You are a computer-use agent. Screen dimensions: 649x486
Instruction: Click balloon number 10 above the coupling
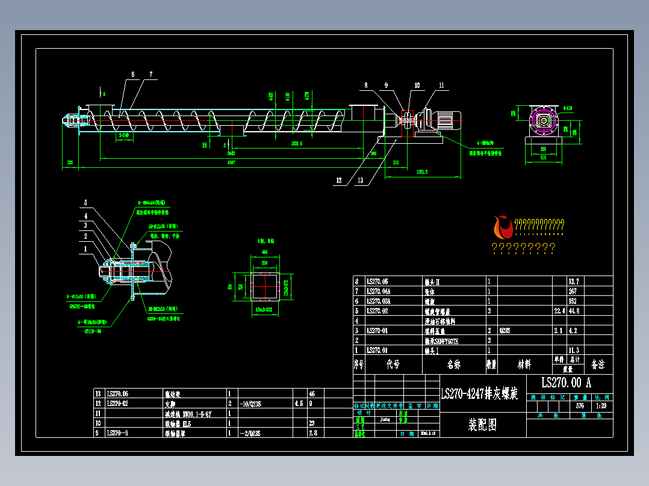pos(417,85)
